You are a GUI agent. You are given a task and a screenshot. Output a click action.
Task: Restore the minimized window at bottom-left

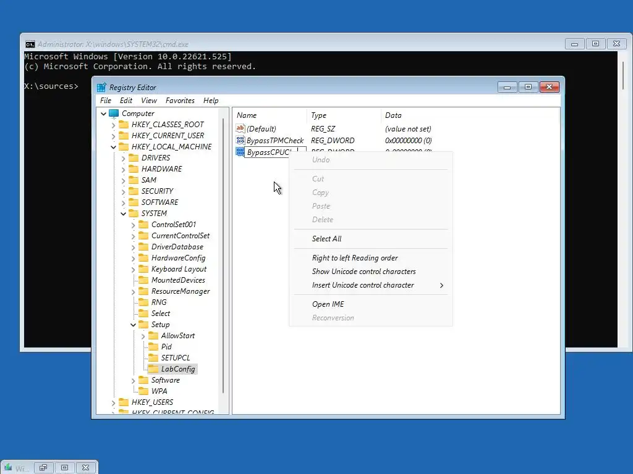[x=44, y=468]
